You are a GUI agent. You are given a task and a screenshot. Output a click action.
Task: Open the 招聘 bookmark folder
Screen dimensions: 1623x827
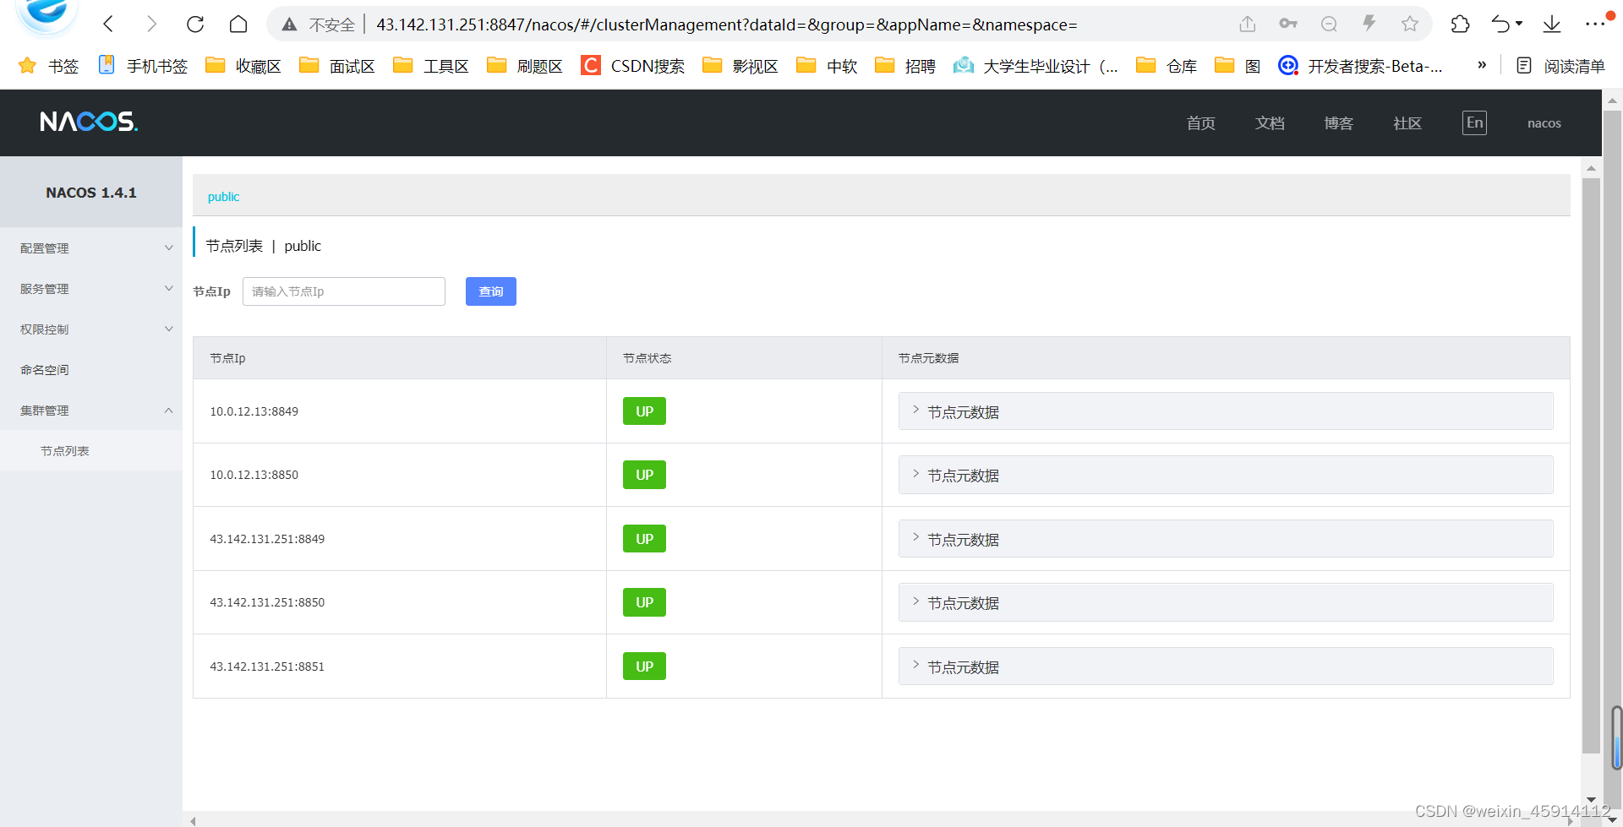(x=905, y=66)
